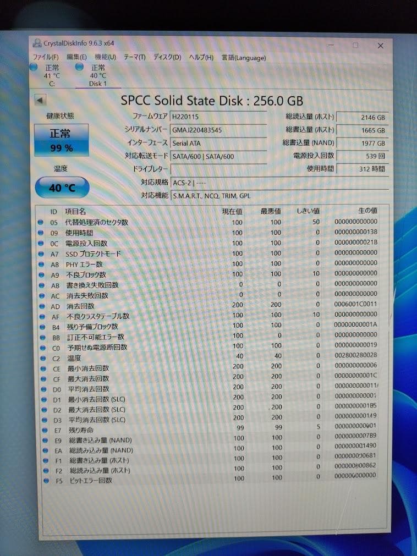Open the ヘルプ(H) menu
This screenshot has width=417, height=556.
(x=201, y=57)
